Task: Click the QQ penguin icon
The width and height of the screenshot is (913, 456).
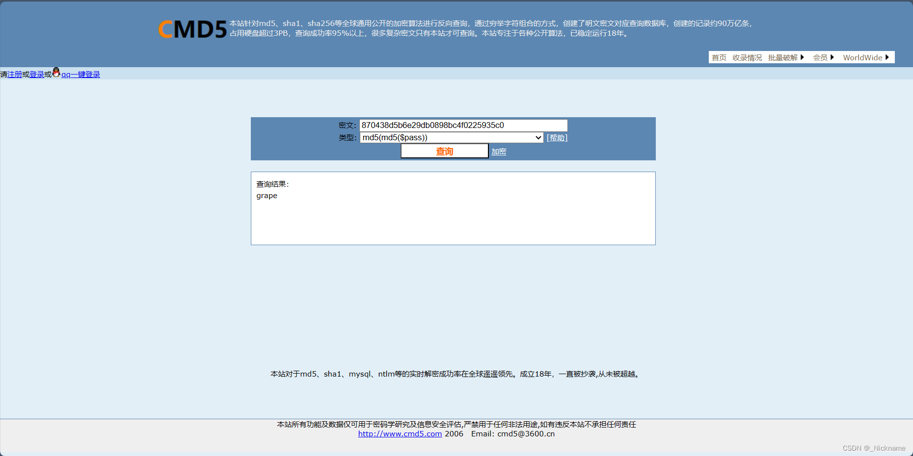Action: [56, 73]
